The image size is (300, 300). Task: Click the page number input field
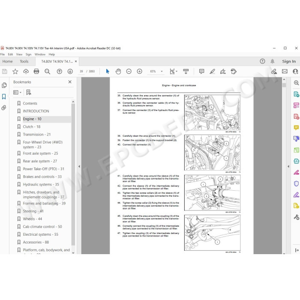point(81,72)
